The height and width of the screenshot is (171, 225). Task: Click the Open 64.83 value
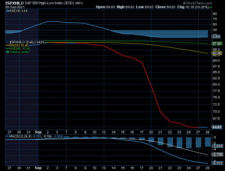coord(105,7)
